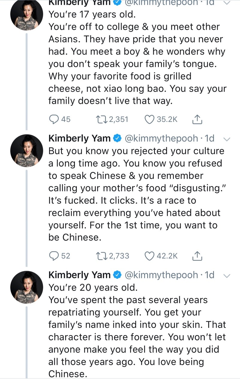Expand the chevron on the topmost "17 years old" tweet

pyautogui.click(x=227, y=3)
